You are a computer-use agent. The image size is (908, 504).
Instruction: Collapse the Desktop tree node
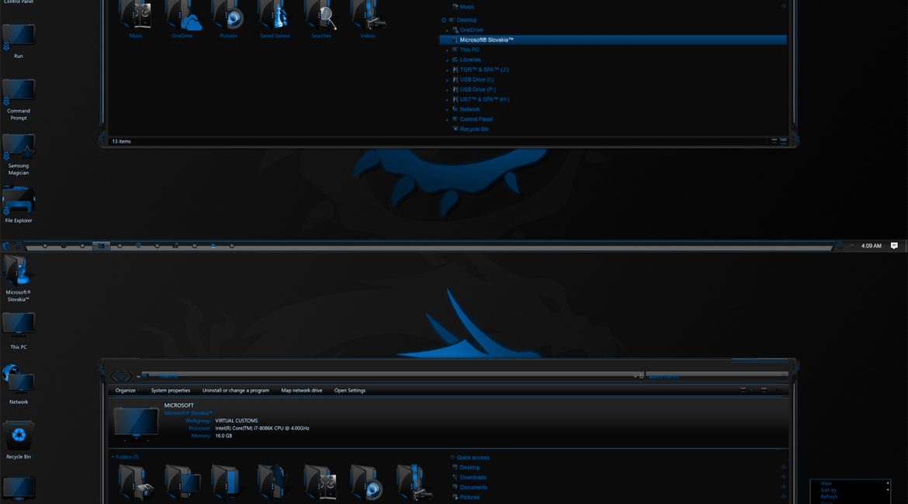coord(444,20)
